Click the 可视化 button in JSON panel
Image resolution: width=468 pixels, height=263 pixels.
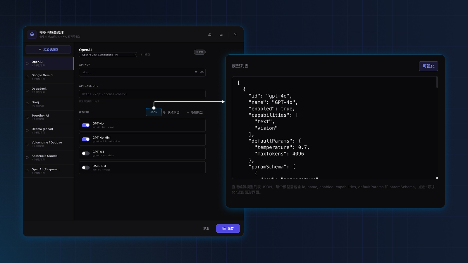(429, 66)
